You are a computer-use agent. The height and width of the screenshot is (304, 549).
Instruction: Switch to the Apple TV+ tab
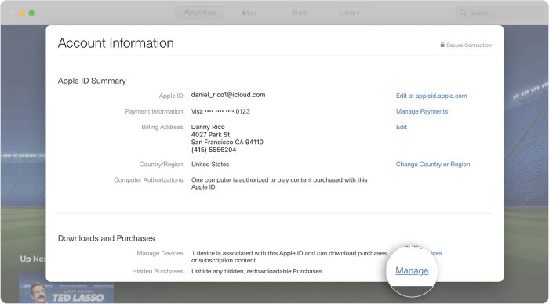click(x=249, y=13)
